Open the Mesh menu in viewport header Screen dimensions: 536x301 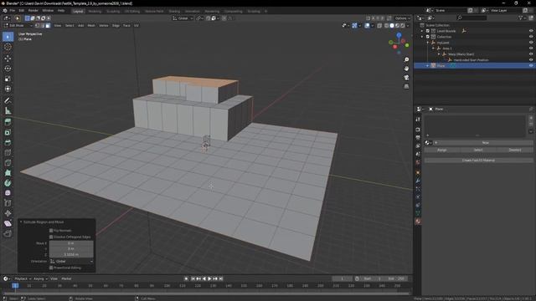coord(91,26)
